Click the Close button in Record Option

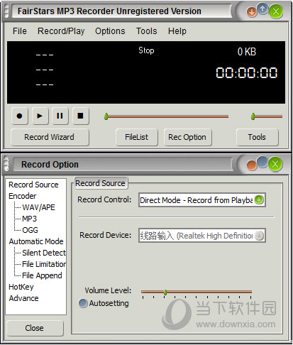[35, 328]
